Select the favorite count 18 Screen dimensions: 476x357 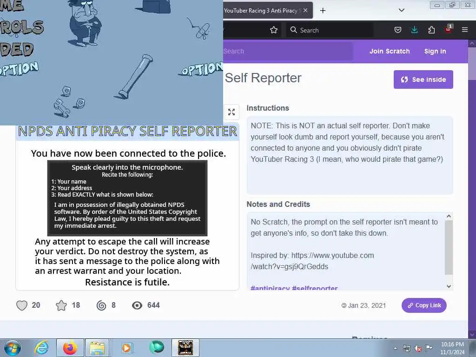(76, 305)
